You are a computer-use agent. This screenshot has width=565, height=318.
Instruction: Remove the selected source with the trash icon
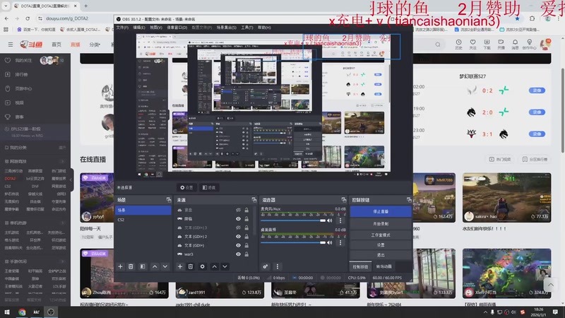[191, 266]
